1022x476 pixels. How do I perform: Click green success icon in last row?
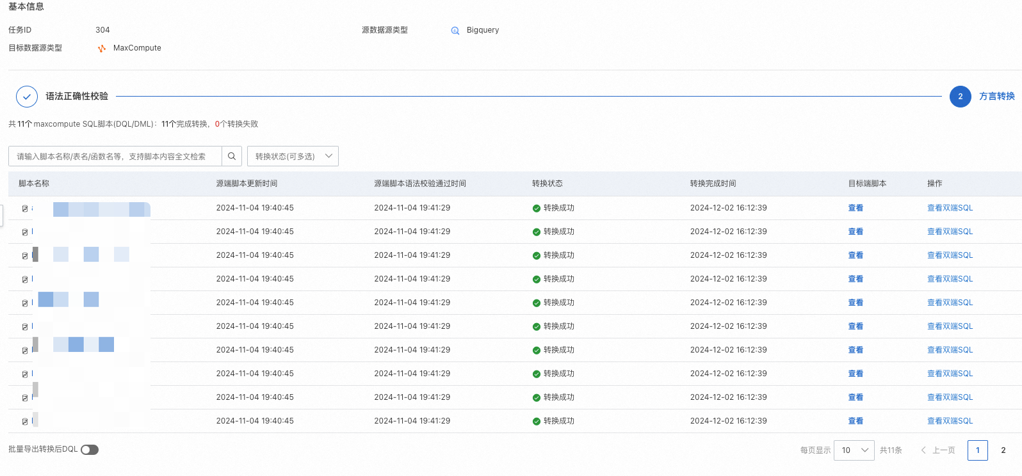(537, 422)
